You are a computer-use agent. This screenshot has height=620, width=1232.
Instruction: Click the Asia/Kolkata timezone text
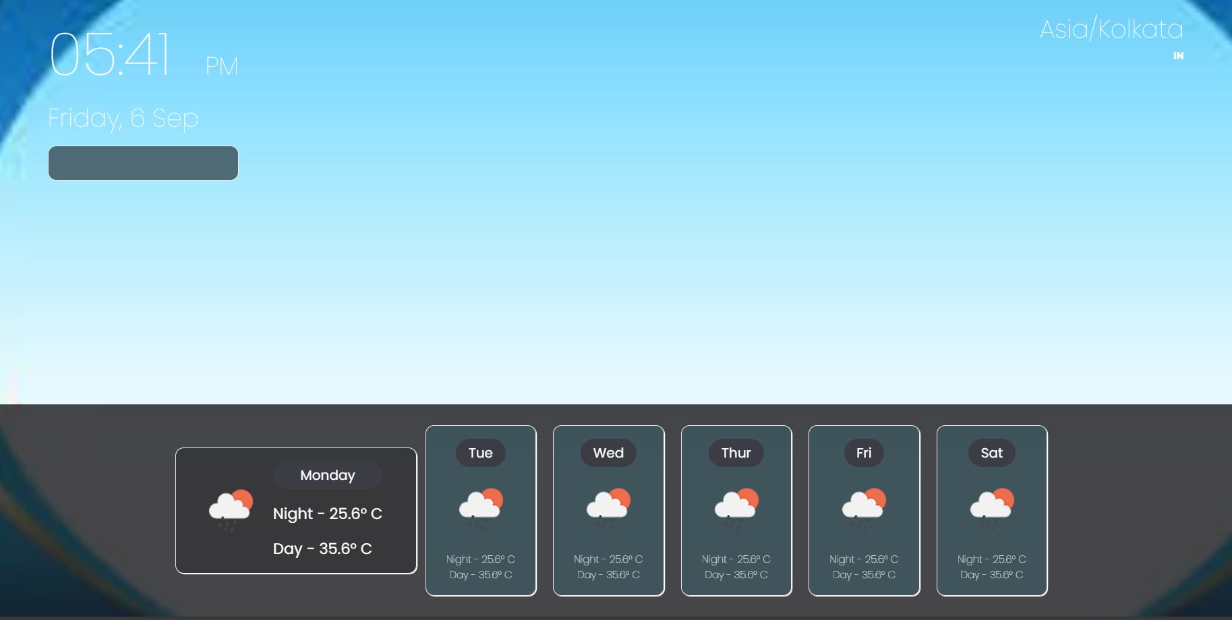[1111, 29]
